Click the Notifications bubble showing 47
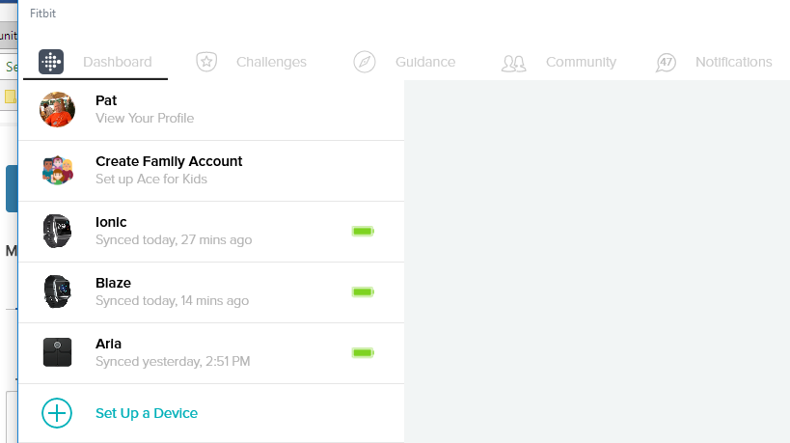Viewport: 790px width, 443px height. [x=666, y=63]
